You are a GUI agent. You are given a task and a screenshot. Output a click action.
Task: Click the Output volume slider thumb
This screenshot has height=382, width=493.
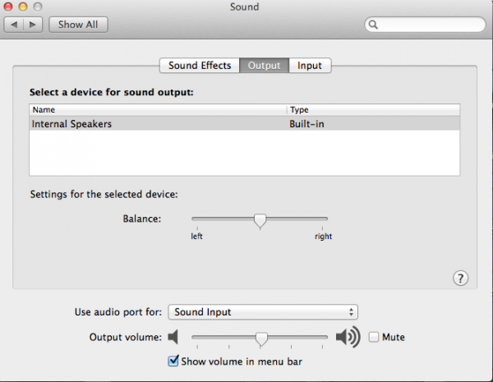pos(261,338)
